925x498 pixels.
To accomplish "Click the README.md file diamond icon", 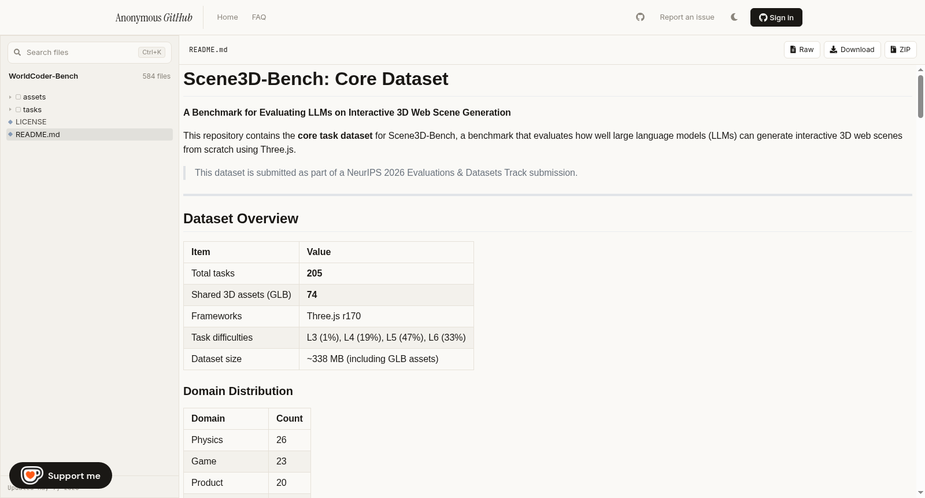I will coord(10,134).
